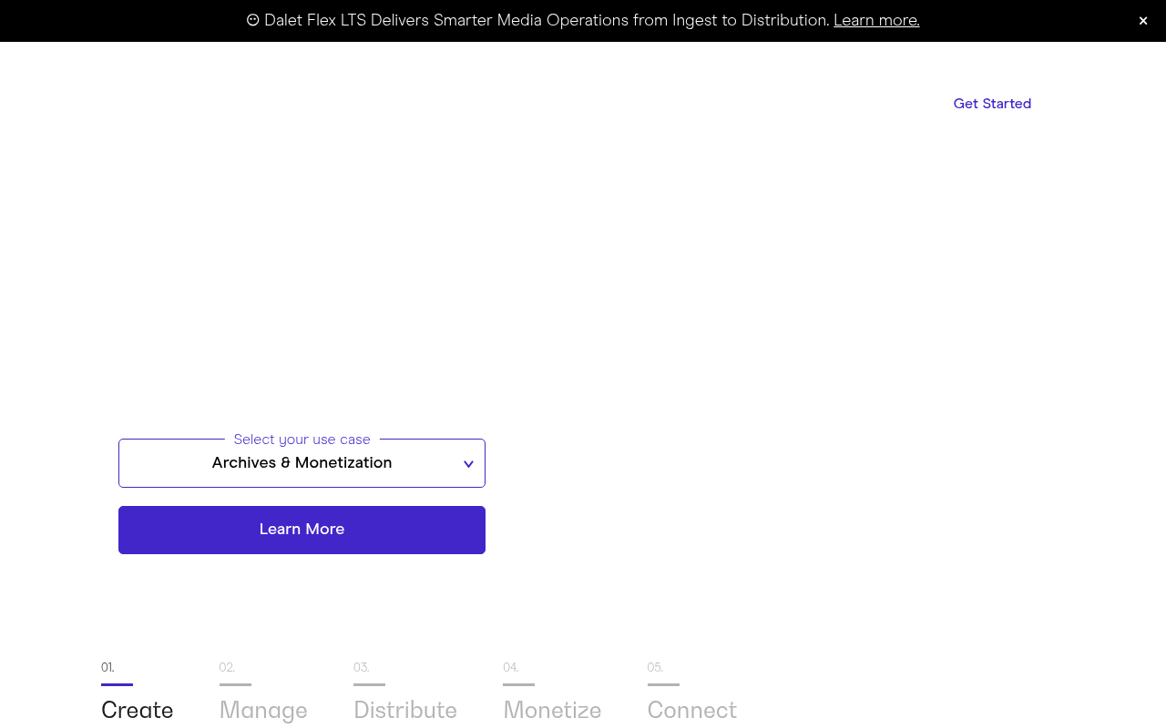Screen dimensions: 1166x728
Task: Open the Select your use case dropdown
Action: (x=302, y=463)
